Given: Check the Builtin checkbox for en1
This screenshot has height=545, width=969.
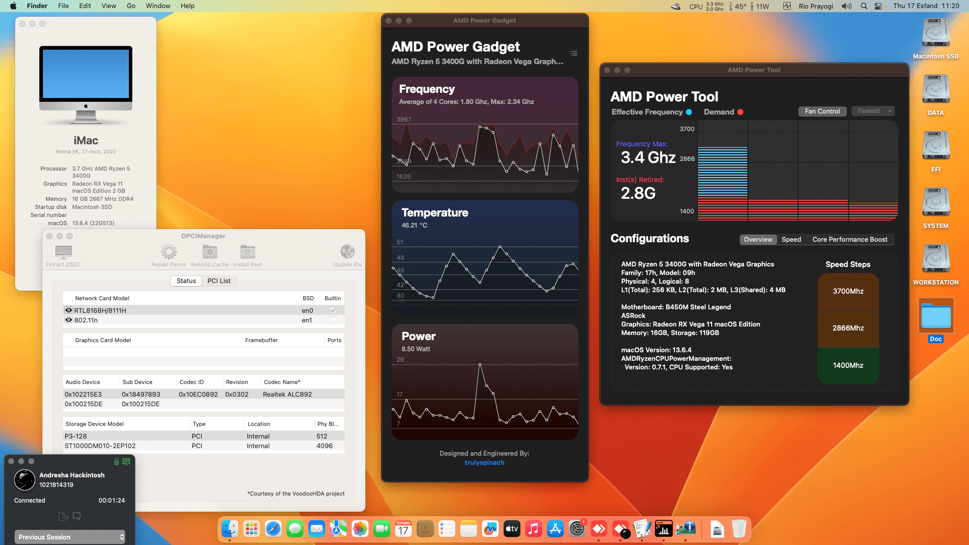Looking at the screenshot, I should 333,319.
